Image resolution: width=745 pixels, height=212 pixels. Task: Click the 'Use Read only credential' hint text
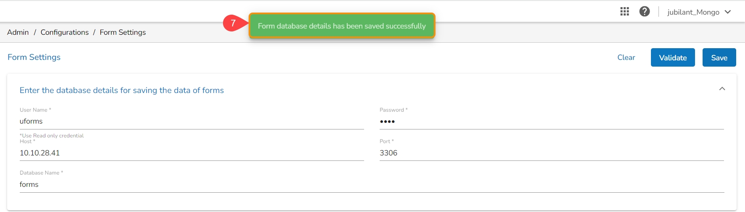52,136
